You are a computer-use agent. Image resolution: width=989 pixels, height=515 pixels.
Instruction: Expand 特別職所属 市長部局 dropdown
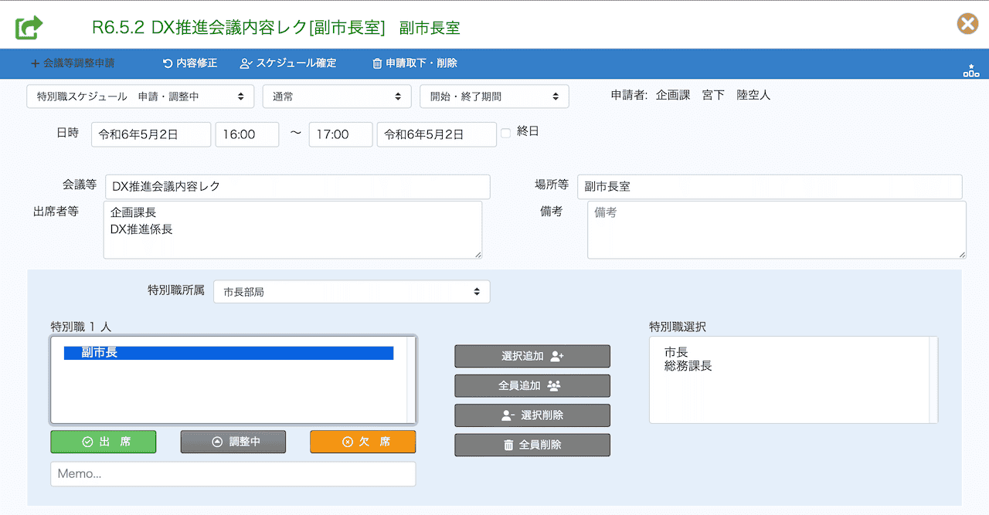[352, 292]
